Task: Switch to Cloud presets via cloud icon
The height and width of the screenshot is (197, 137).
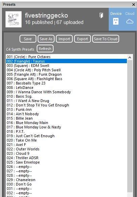Action: (x=130, y=22)
